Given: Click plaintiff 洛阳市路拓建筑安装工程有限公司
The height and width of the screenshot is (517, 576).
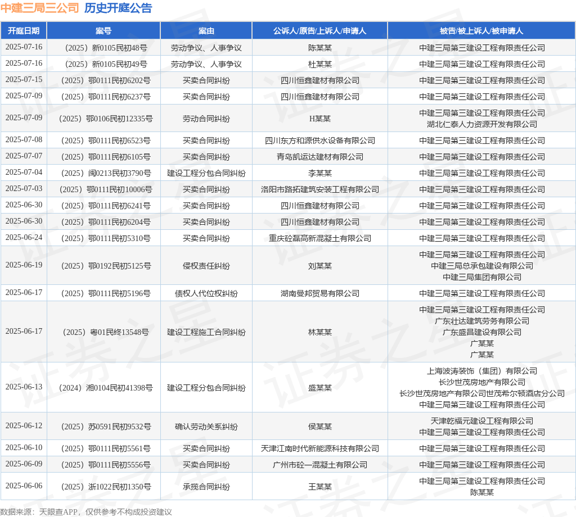Looking at the screenshot, I should pos(319,189).
